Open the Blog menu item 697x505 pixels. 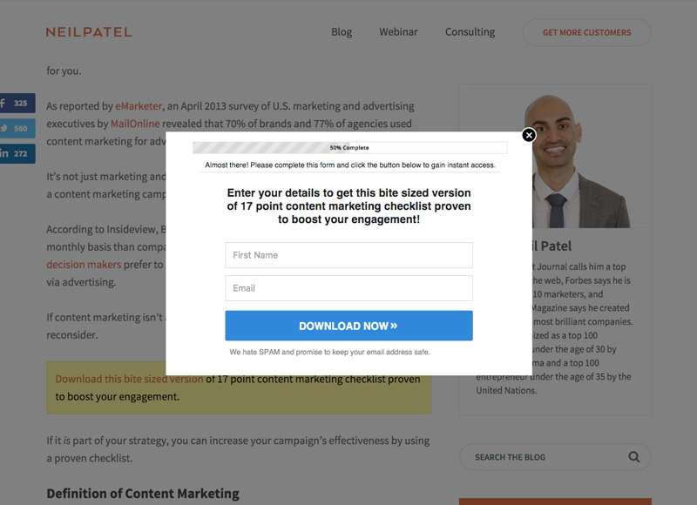(x=342, y=32)
